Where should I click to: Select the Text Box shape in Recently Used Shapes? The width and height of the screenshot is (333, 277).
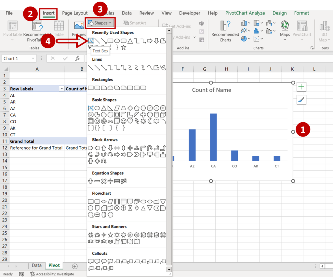[91, 41]
